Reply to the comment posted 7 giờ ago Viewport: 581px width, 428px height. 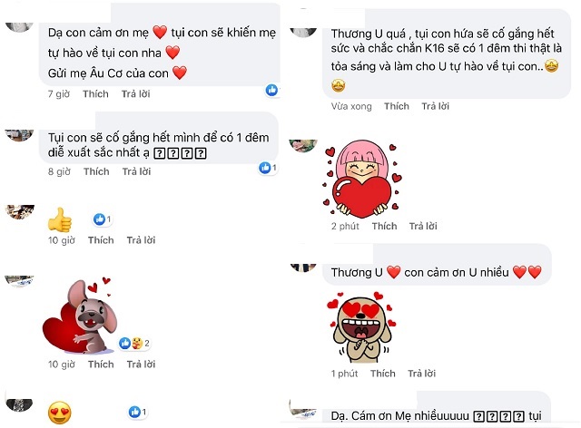[135, 94]
